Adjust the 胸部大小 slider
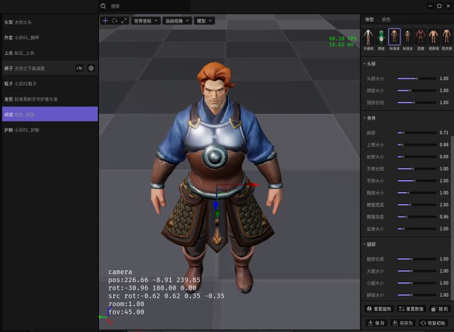The width and height of the screenshot is (454, 332). coord(417,193)
